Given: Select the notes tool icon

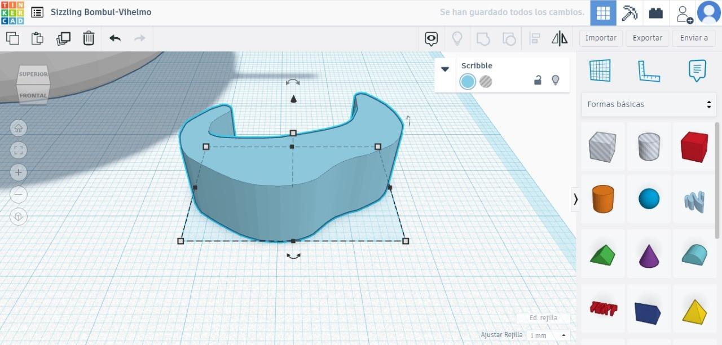Looking at the screenshot, I should coord(698,70).
